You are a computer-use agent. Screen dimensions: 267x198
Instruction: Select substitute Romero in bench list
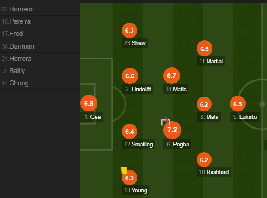coord(40,9)
